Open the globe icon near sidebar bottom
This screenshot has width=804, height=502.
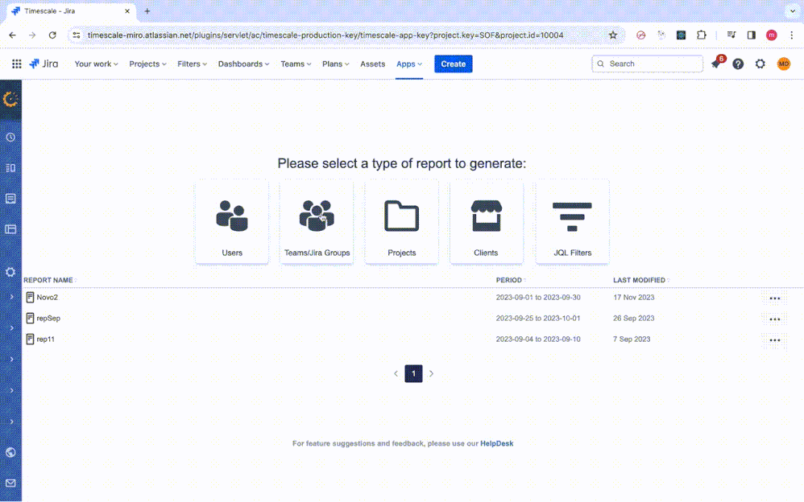pyautogui.click(x=10, y=452)
